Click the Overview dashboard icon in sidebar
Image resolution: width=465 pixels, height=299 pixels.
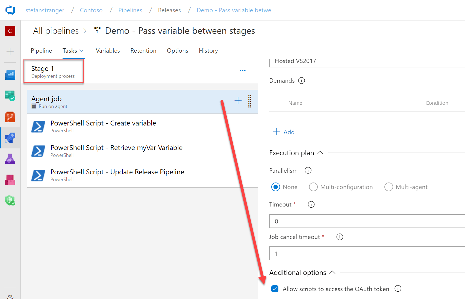click(10, 75)
